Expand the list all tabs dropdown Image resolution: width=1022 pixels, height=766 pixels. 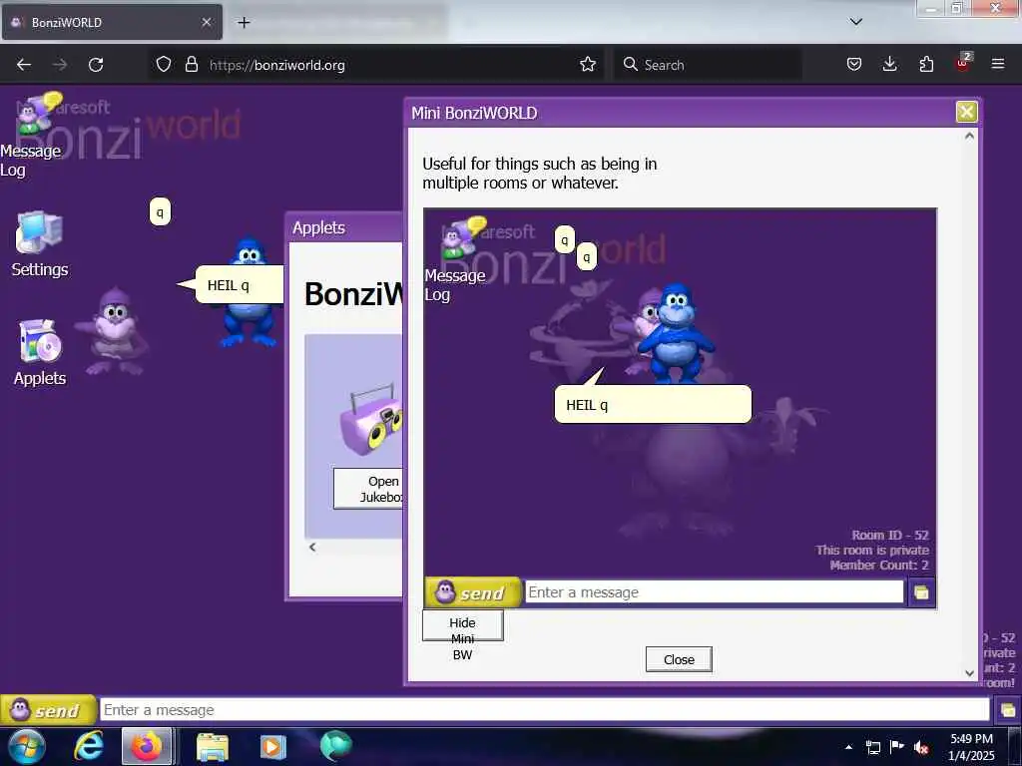coord(855,22)
